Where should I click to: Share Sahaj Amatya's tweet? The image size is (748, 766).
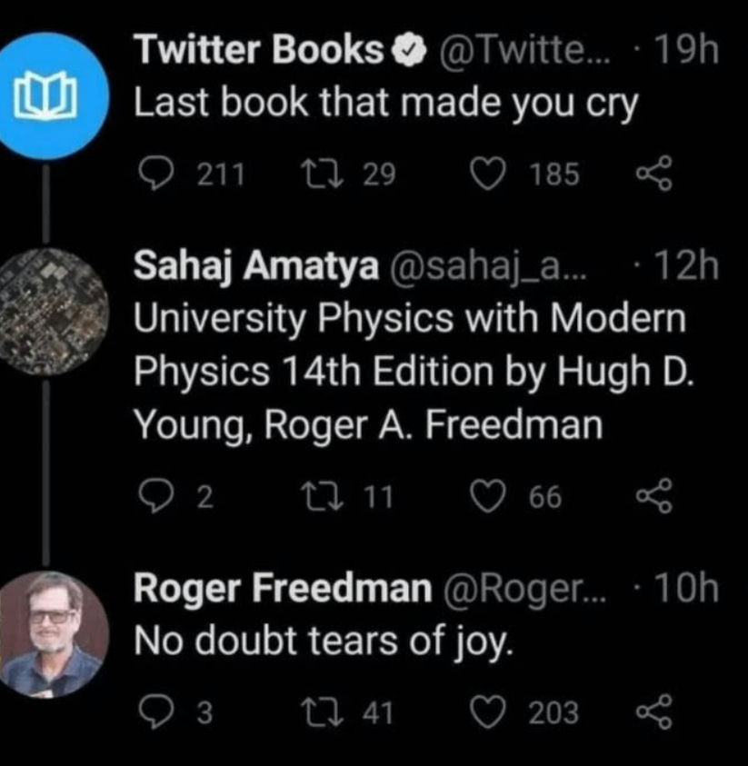click(x=654, y=495)
